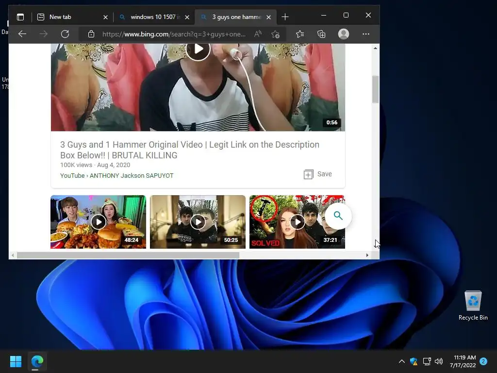Open Edge Settings and more menu

click(366, 34)
